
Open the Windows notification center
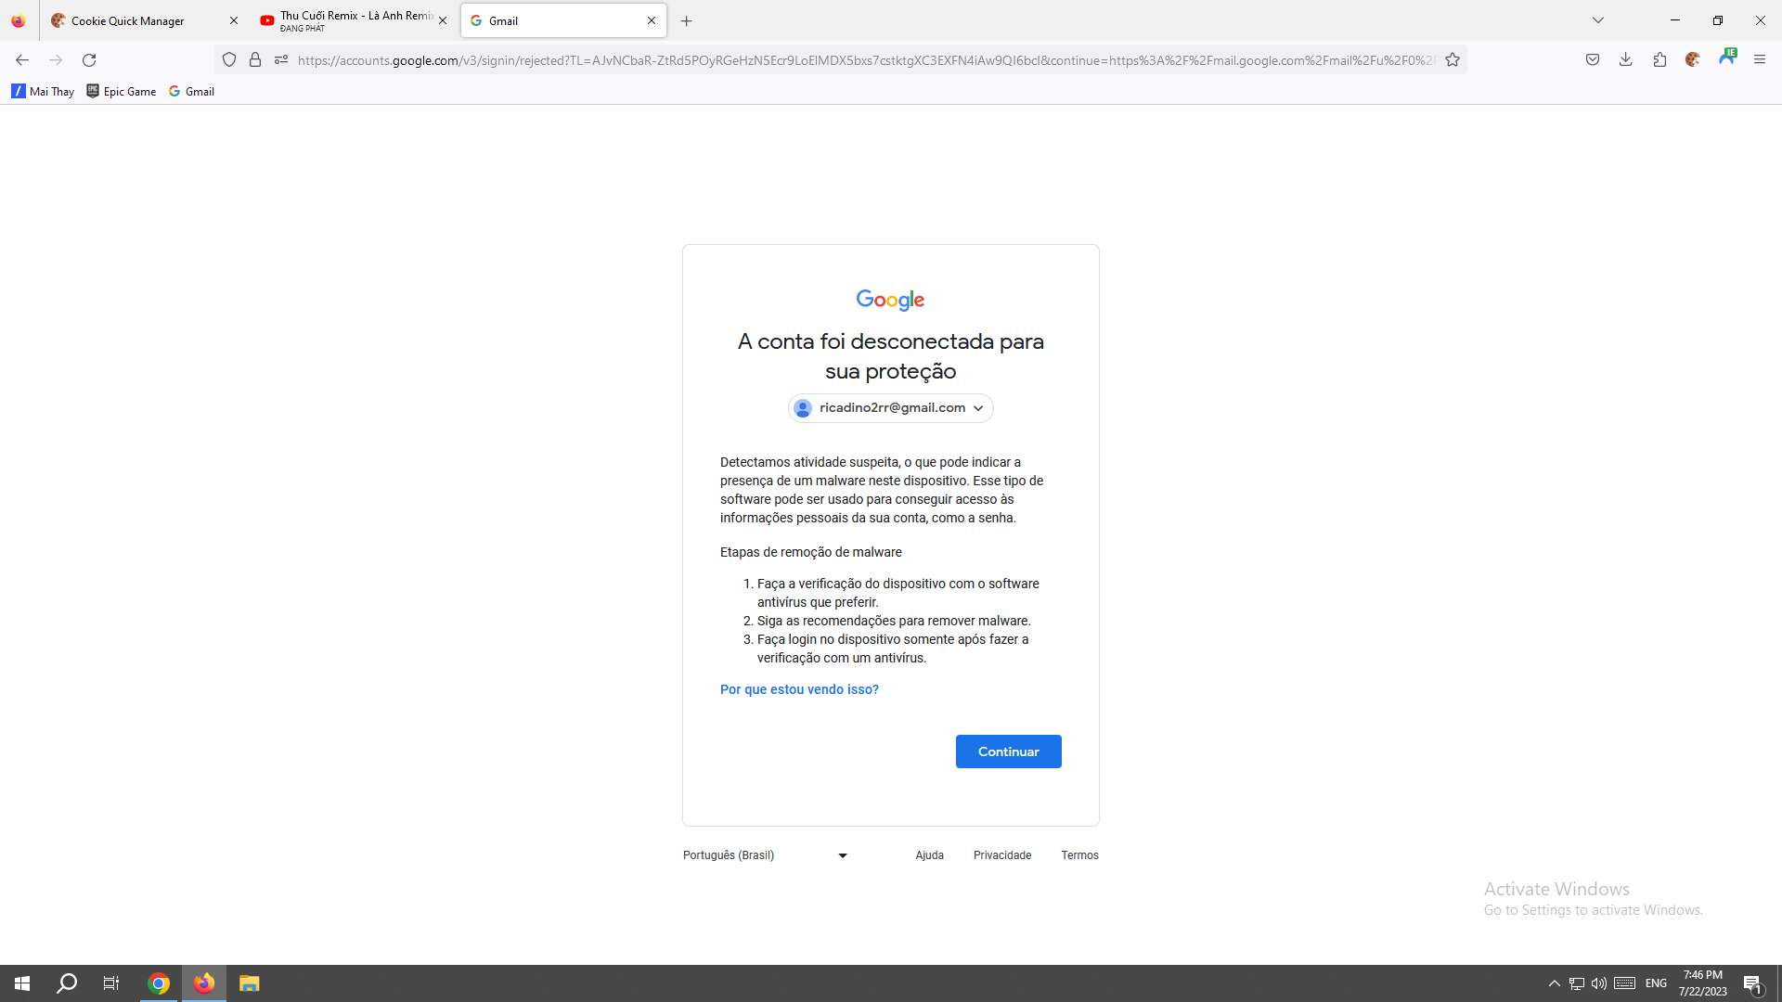click(1753, 983)
